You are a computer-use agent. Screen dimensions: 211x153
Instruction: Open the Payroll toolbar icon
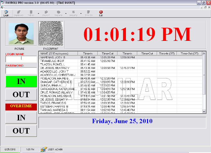click(46, 14)
